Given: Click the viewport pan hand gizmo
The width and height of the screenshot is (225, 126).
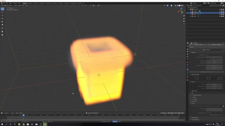Looking at the screenshot, I should pyautogui.click(x=184, y=19).
